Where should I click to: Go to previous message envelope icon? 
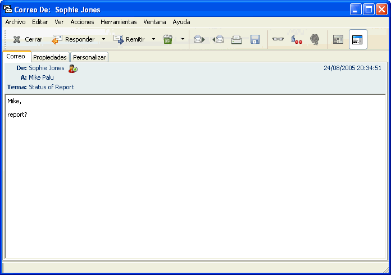pyautogui.click(x=218, y=39)
